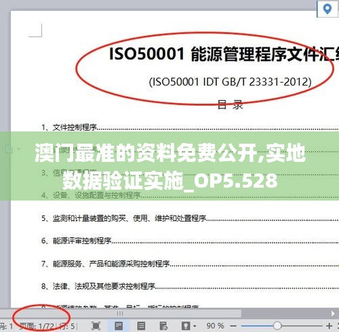Open contents entry 8 法律、法规及其他要求控制程序
Image resolution: width=339 pixels, height=332 pixels.
[98, 287]
